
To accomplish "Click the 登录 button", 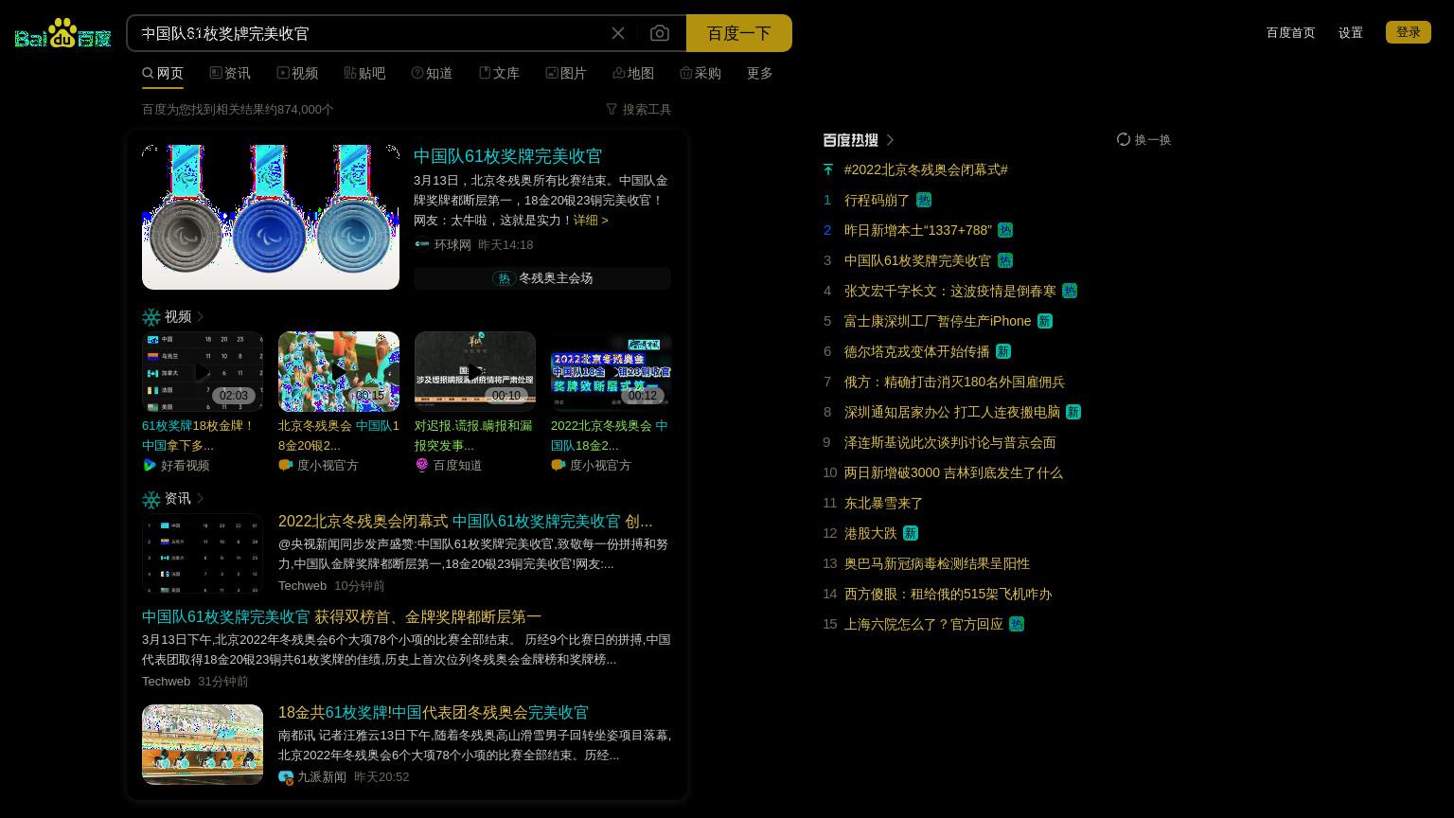I will (x=1409, y=32).
